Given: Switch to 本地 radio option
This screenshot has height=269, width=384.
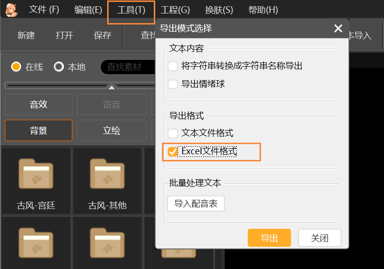Looking at the screenshot, I should pos(59,67).
